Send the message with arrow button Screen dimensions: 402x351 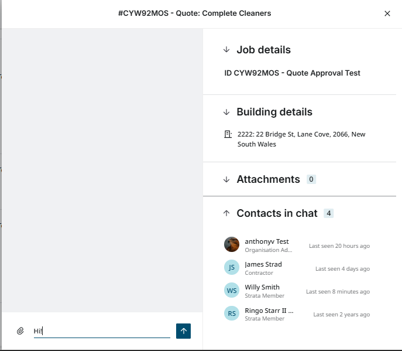point(183,331)
